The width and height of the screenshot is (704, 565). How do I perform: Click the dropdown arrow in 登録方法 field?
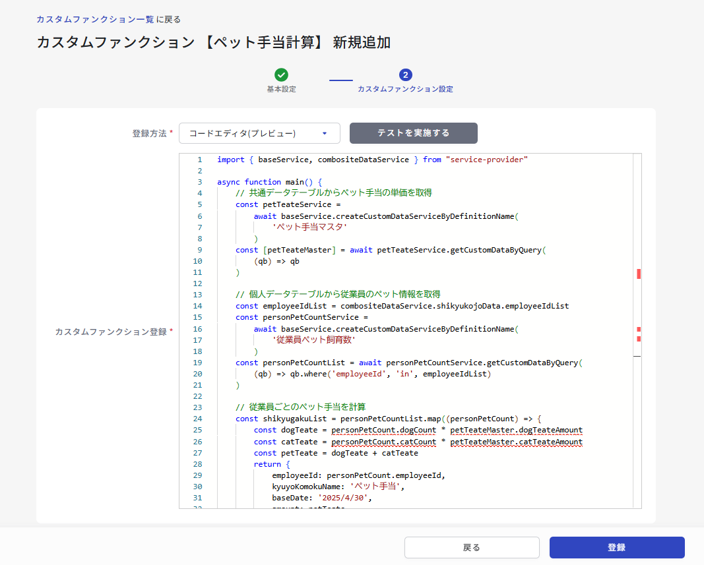[x=325, y=133]
